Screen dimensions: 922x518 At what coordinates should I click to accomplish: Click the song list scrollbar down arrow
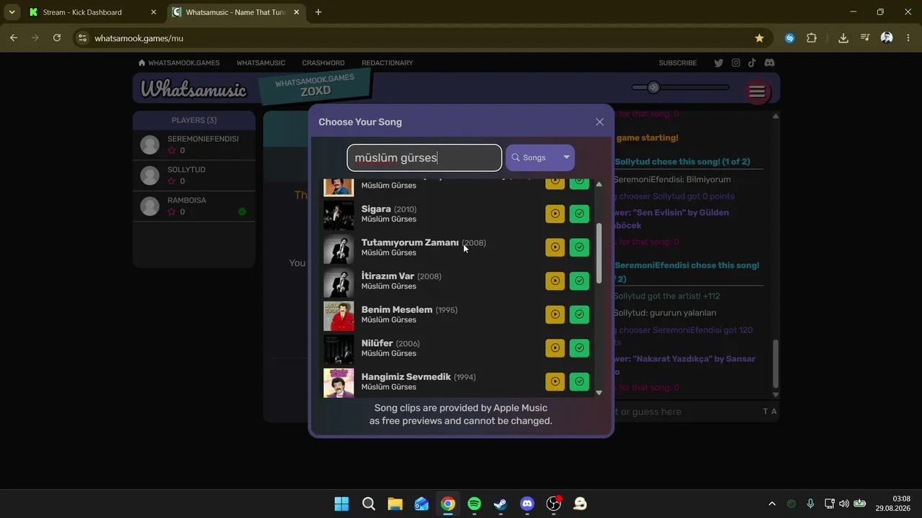coord(599,393)
